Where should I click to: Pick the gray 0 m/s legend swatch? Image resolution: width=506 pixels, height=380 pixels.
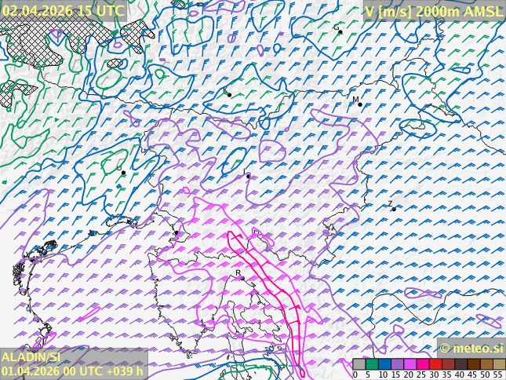coord(359,364)
